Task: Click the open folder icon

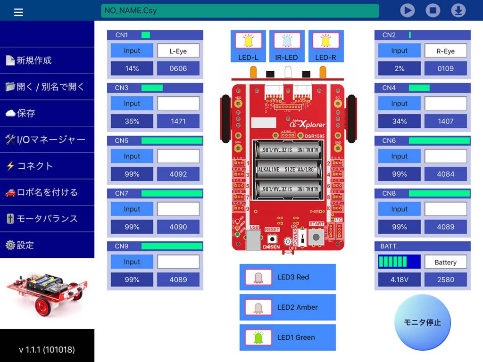Action: [10, 87]
